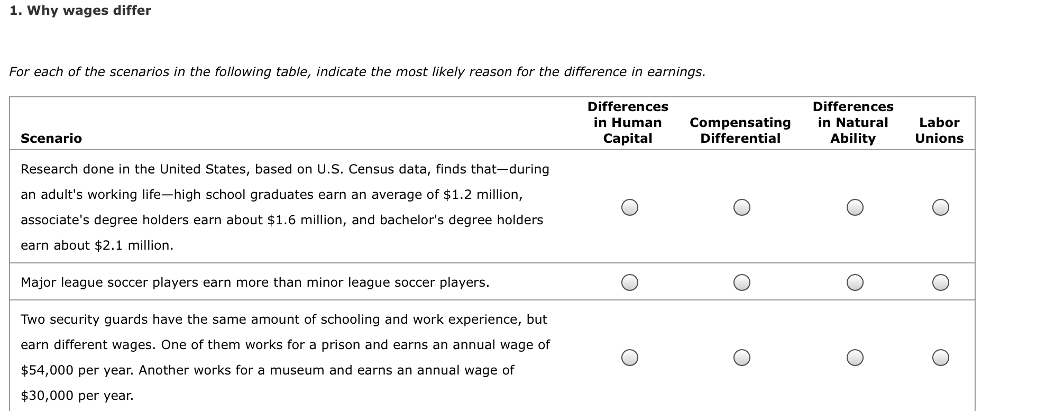Click the Scenario column header

51,139
